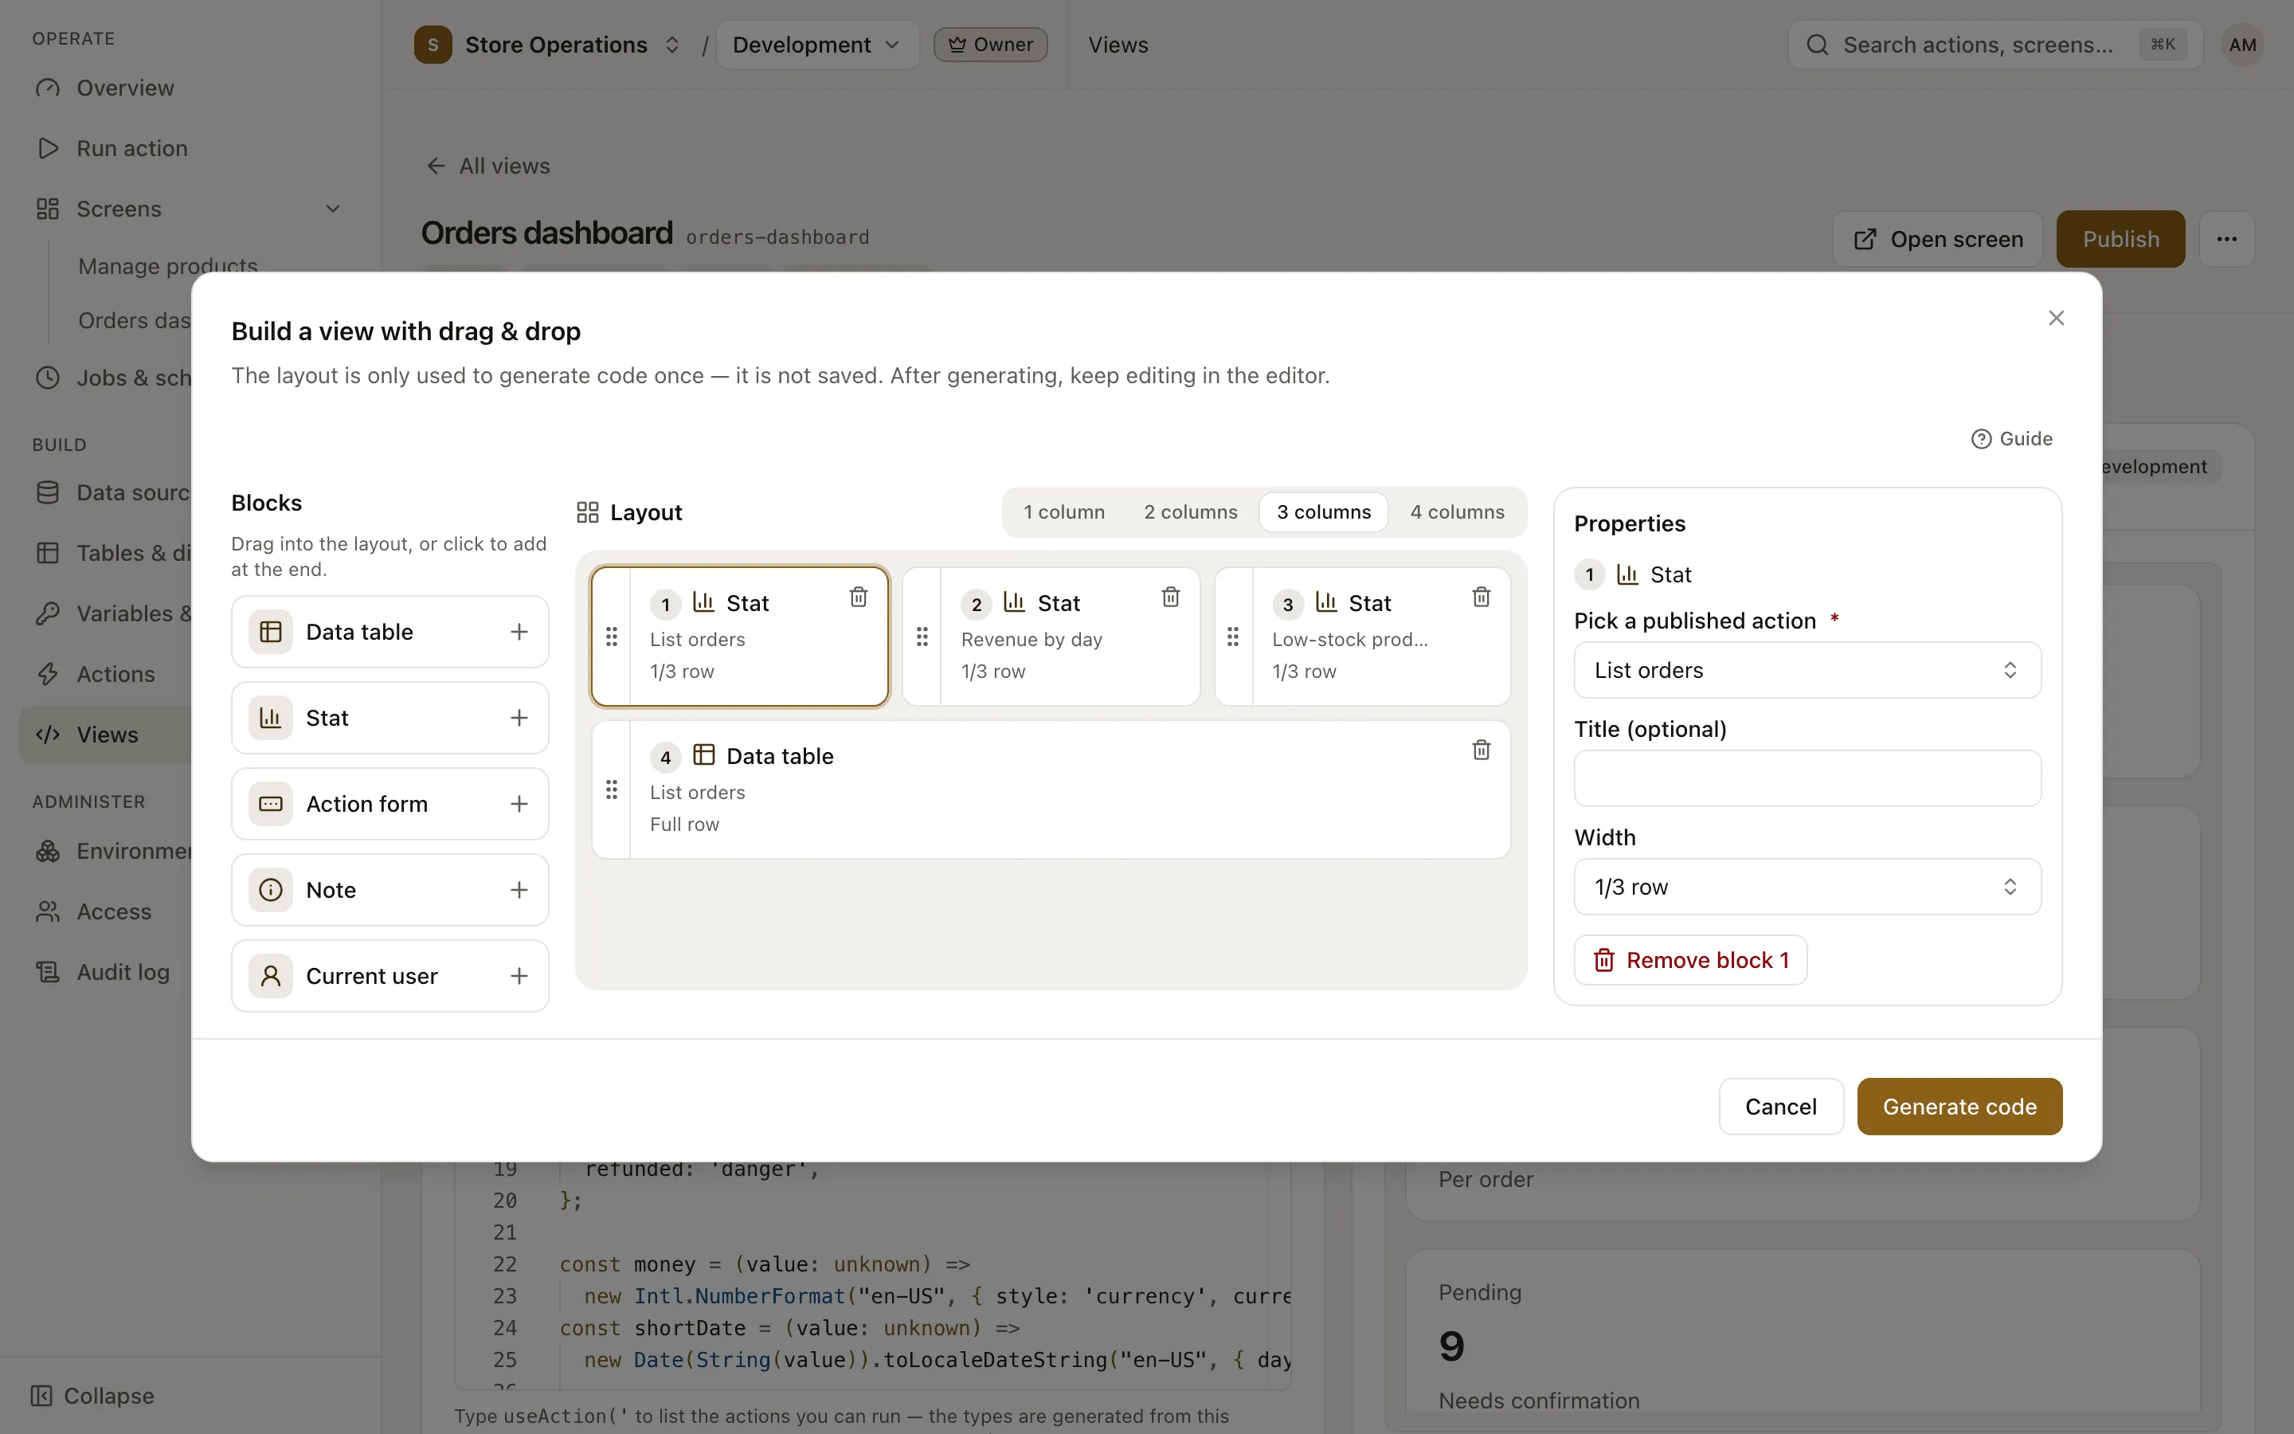This screenshot has height=1434, width=2294.
Task: Open the published action dropdown List orders
Action: [x=1807, y=671]
